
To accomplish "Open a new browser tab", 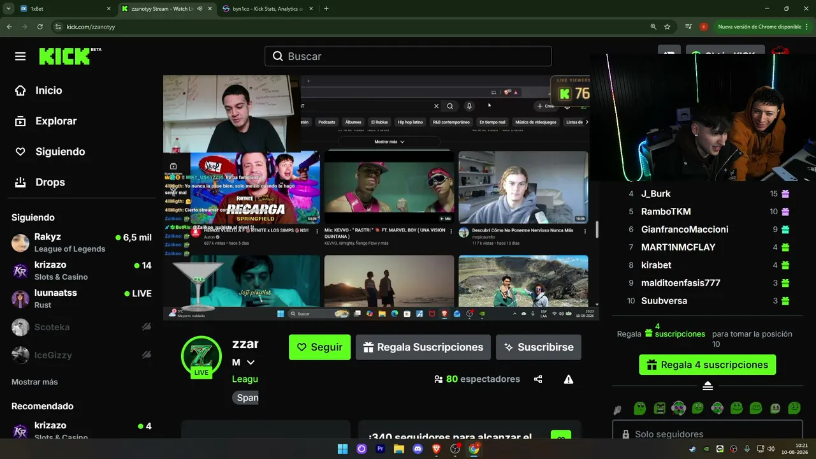I will pyautogui.click(x=326, y=9).
